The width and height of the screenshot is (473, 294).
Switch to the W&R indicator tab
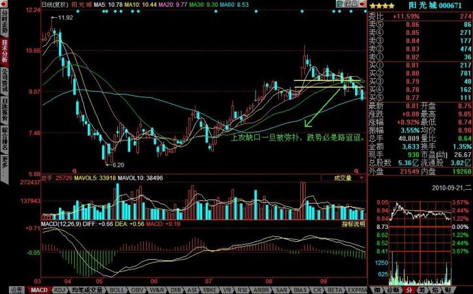(x=157, y=291)
